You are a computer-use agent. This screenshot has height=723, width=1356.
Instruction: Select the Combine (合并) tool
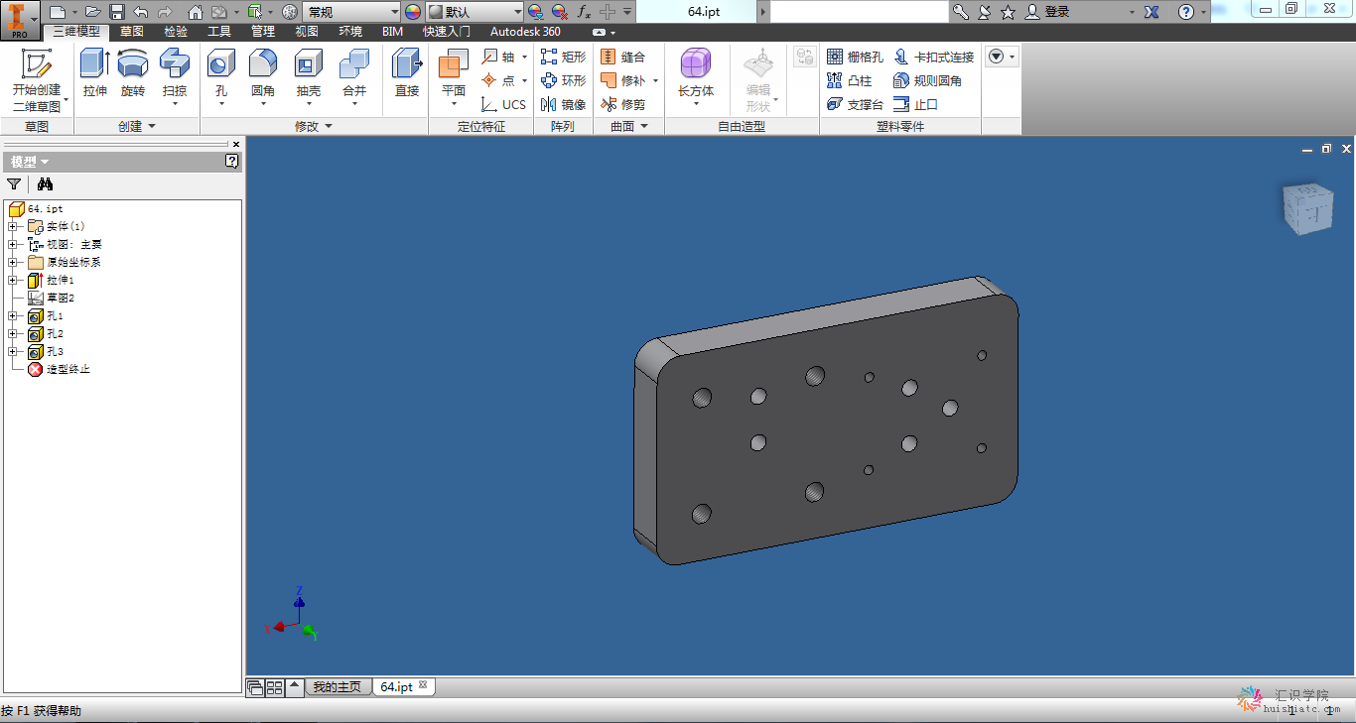[354, 76]
